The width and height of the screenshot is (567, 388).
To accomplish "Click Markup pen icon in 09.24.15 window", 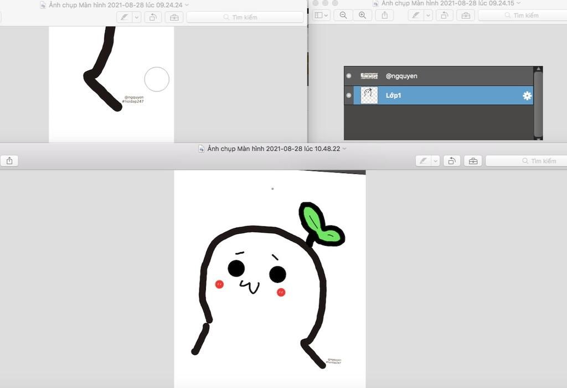I will (416, 15).
